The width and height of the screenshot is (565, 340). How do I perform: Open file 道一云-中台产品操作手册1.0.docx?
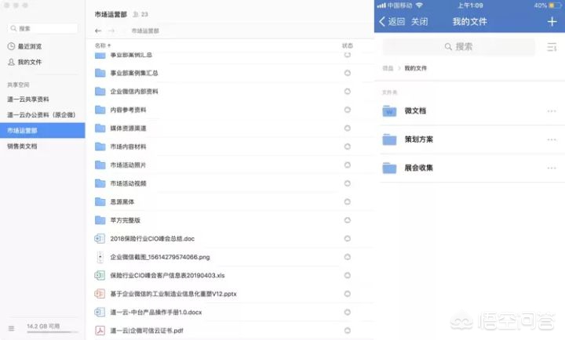pos(156,312)
